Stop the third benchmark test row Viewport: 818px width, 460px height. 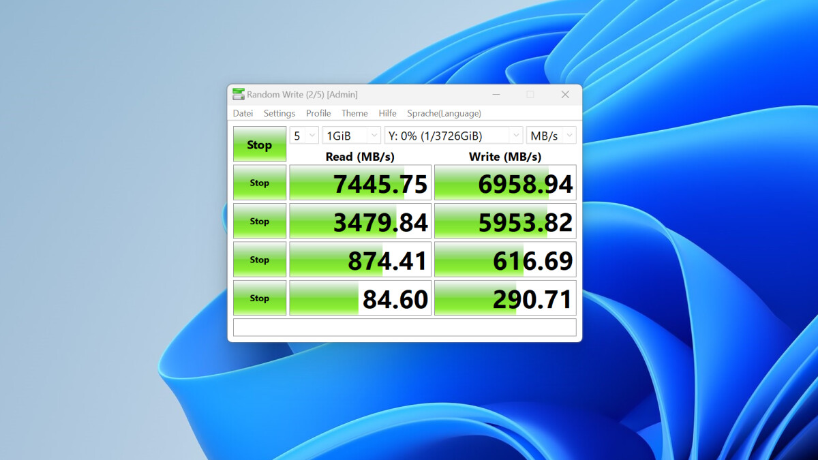point(259,259)
